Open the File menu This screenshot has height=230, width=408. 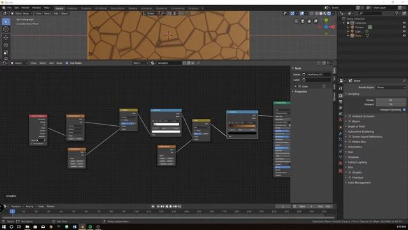[x=10, y=8]
